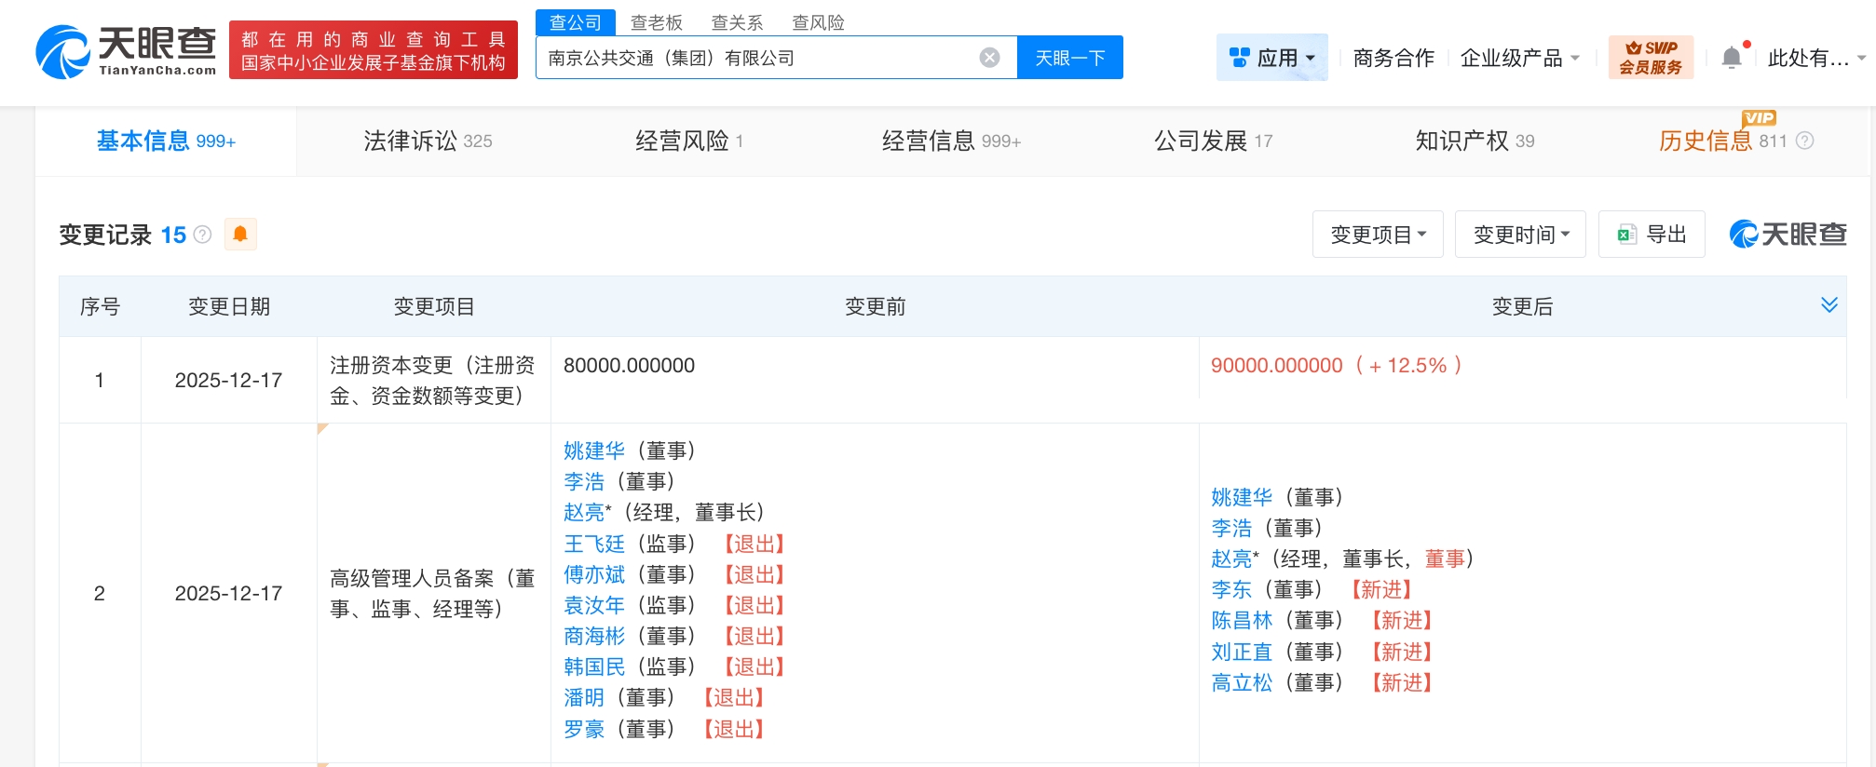Screen dimensions: 1876x767
Task: Click the company name search input field
Action: pyautogui.click(x=754, y=58)
